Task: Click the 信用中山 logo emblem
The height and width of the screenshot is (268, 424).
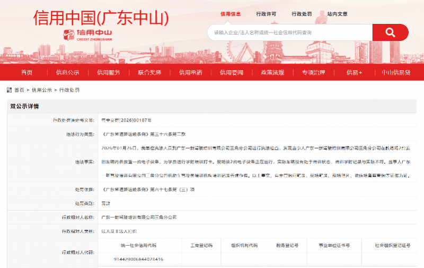Action: (x=69, y=35)
